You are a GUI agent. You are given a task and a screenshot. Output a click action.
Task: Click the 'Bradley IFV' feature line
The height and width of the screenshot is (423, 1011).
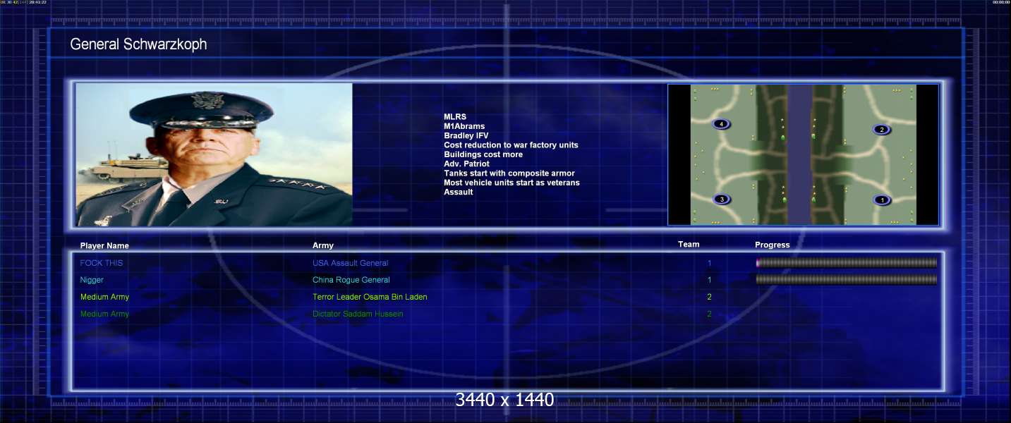coord(466,135)
